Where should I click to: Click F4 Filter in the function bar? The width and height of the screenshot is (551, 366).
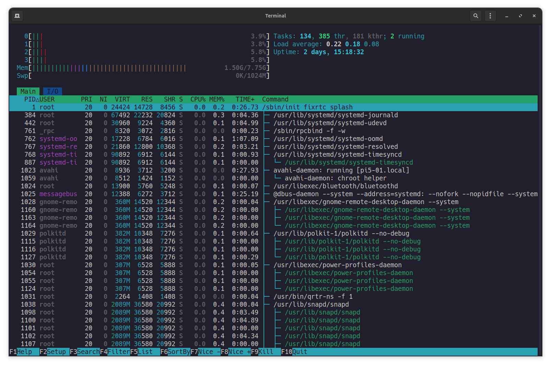point(115,352)
